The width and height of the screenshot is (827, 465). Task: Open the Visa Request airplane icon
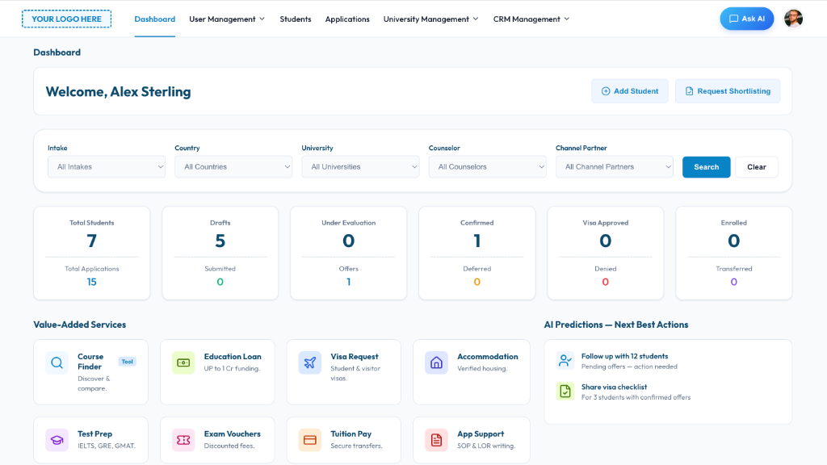(x=309, y=363)
